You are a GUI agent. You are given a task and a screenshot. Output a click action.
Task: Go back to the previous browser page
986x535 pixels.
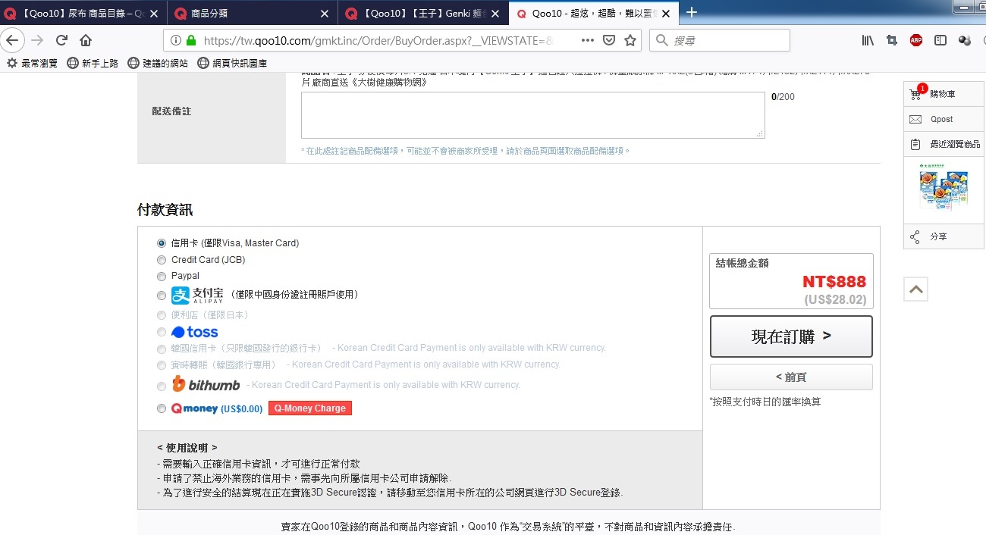click(x=12, y=40)
